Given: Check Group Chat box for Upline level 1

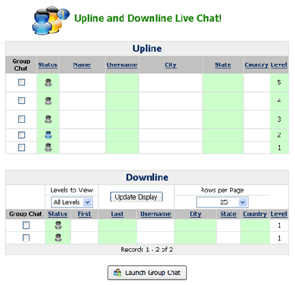Looking at the screenshot, I should click(x=22, y=148).
